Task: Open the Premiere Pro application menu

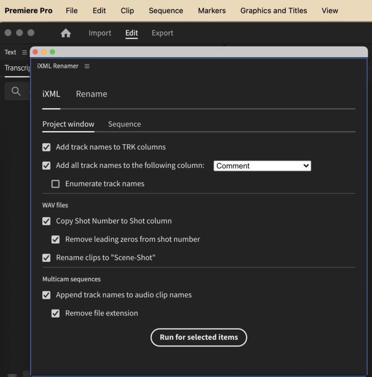Action: pos(28,10)
